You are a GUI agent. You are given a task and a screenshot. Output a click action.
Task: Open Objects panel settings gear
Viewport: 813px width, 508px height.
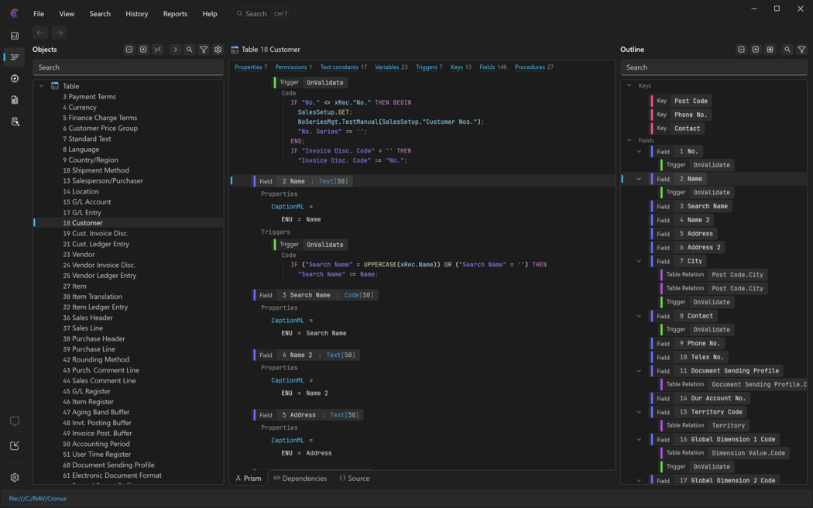coord(218,50)
